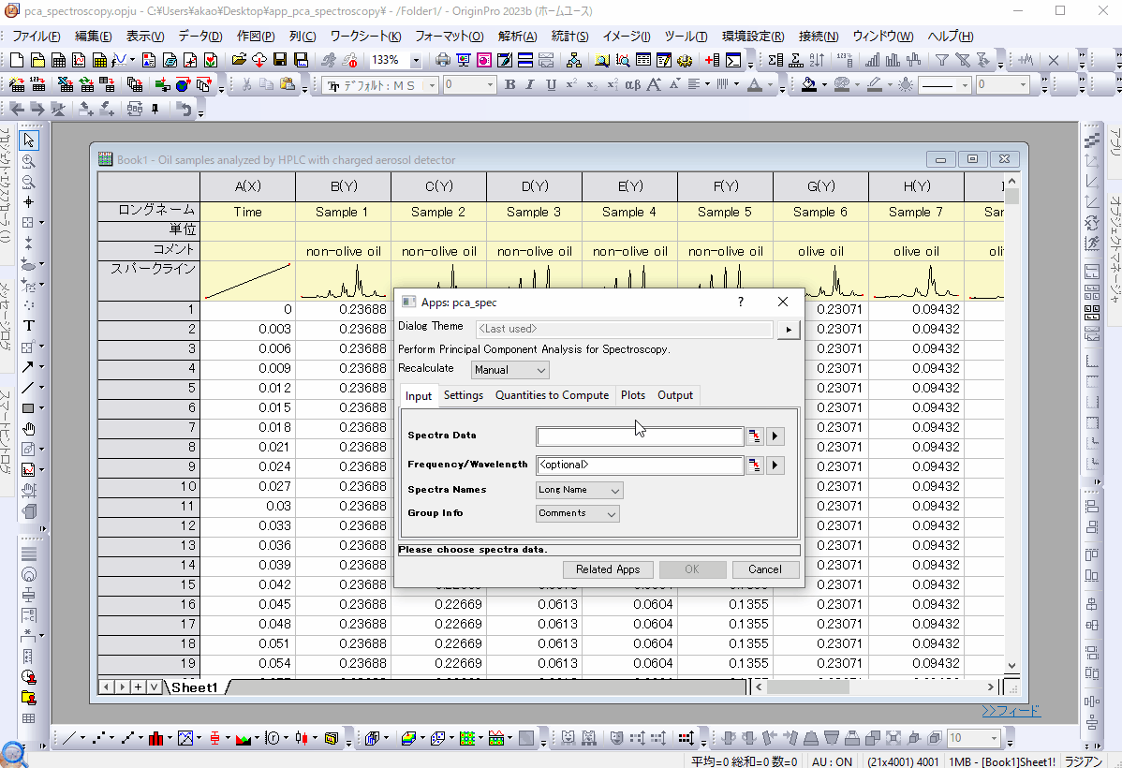This screenshot has height=768, width=1122.
Task: Select the Sheet1 worksheet tab
Action: (x=194, y=687)
